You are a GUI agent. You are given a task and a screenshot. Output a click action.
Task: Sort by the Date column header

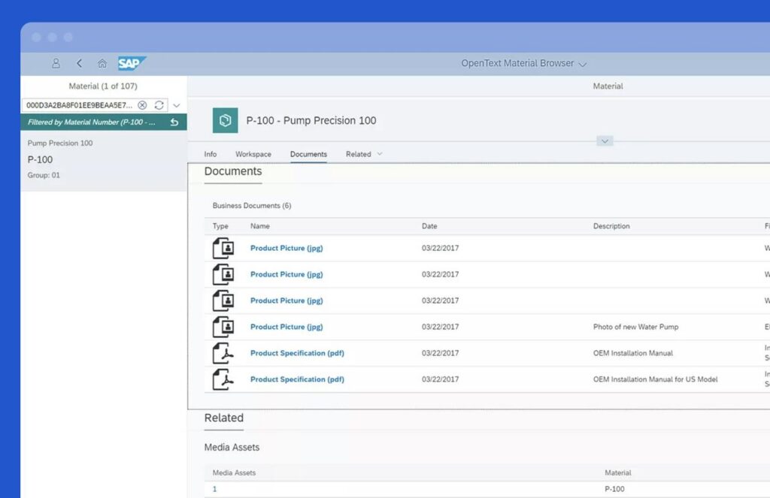[x=429, y=226]
